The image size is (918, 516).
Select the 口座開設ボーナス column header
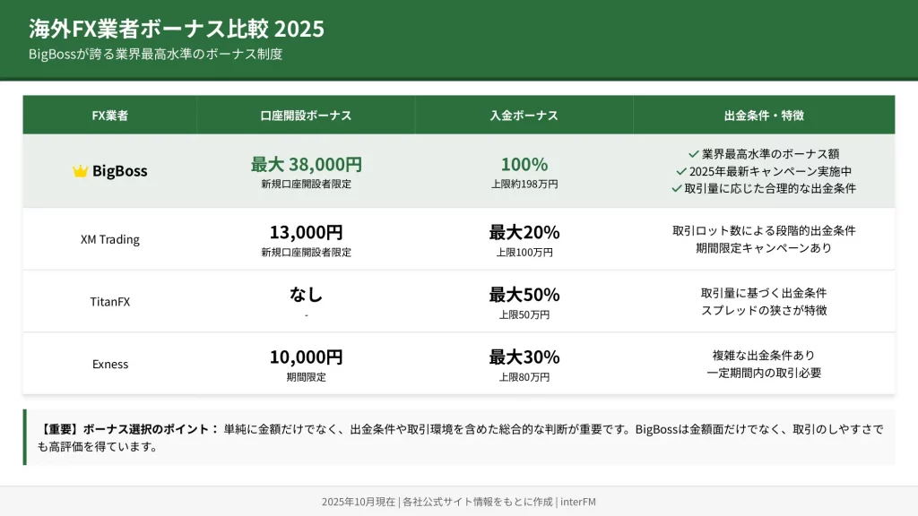click(306, 116)
